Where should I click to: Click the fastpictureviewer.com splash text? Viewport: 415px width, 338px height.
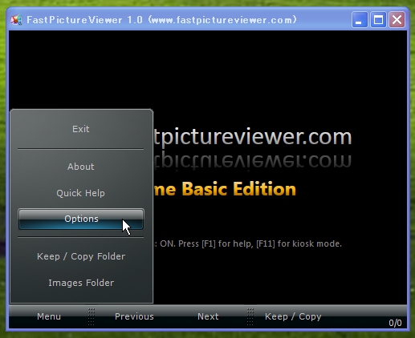pos(252,137)
